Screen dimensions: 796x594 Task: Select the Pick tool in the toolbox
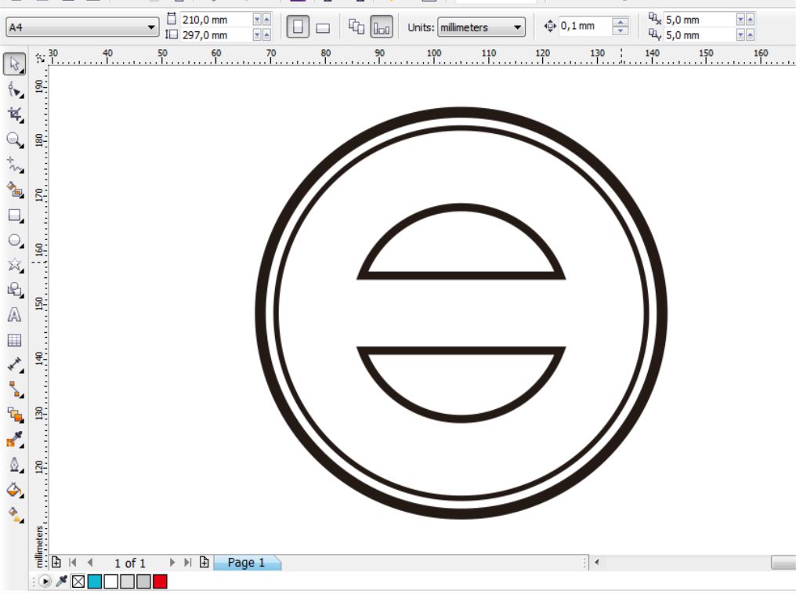(15, 64)
